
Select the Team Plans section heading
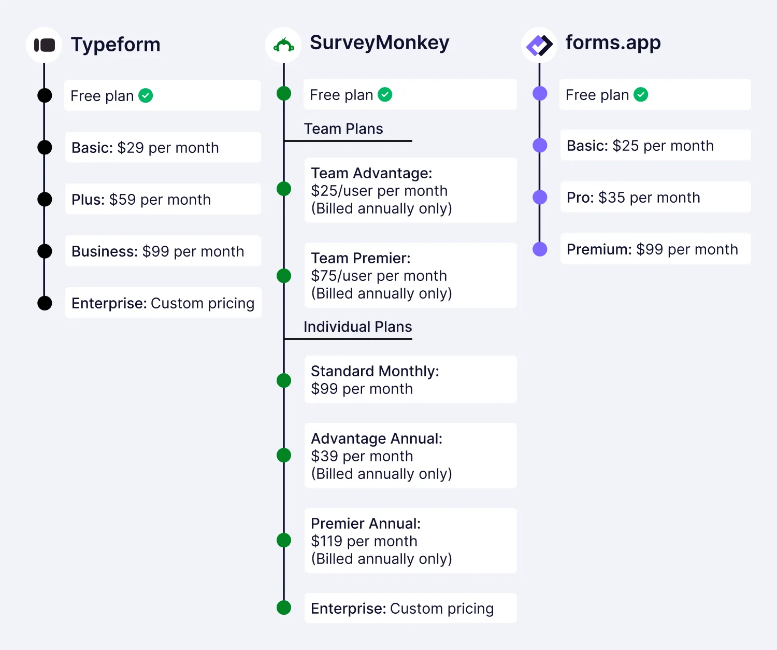[343, 129]
